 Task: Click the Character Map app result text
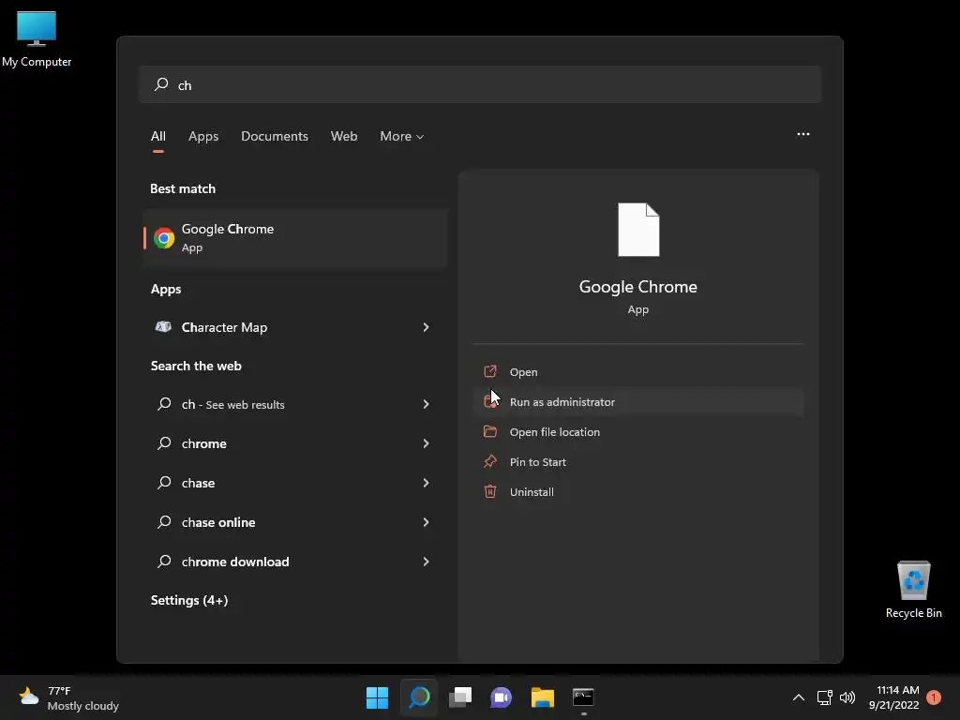pyautogui.click(x=224, y=327)
